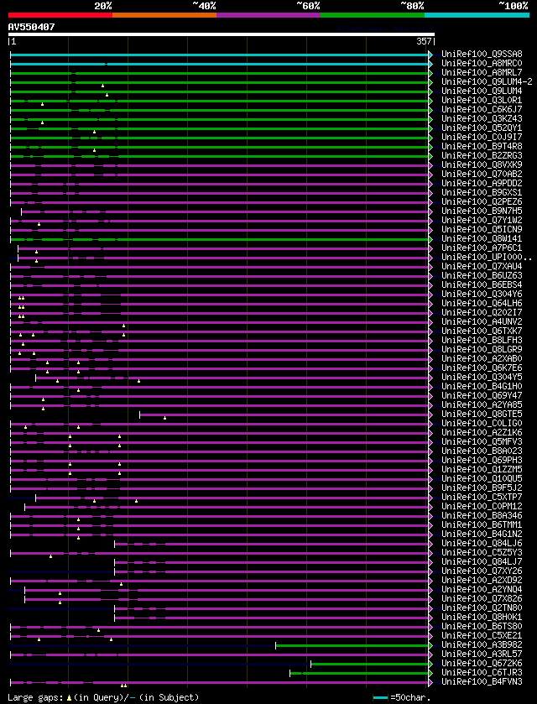Open hit UniRef100_Q9LUM4-2
537x704 pixels.
click(487, 82)
